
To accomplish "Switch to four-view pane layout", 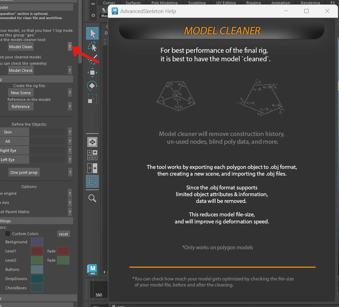I will tap(92, 155).
